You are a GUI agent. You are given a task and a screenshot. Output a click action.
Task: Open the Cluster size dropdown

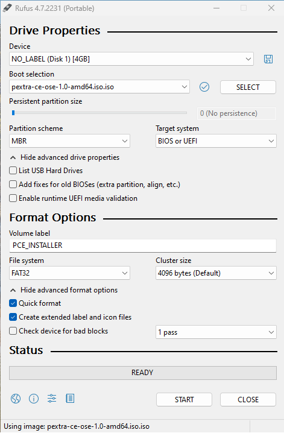[216, 273]
